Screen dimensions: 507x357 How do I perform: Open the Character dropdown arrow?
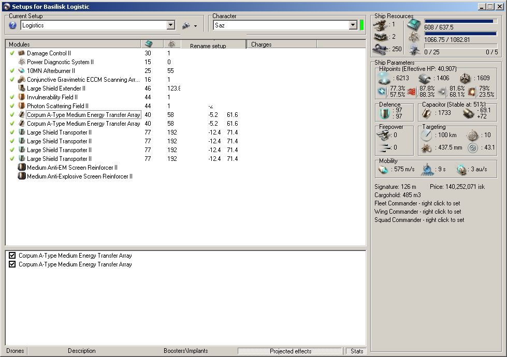353,25
